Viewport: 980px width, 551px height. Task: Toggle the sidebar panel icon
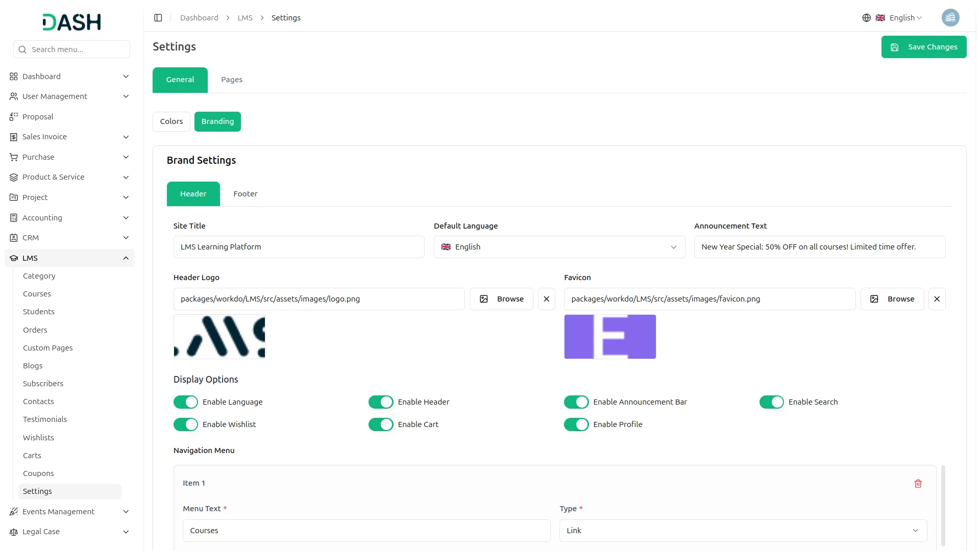point(158,18)
